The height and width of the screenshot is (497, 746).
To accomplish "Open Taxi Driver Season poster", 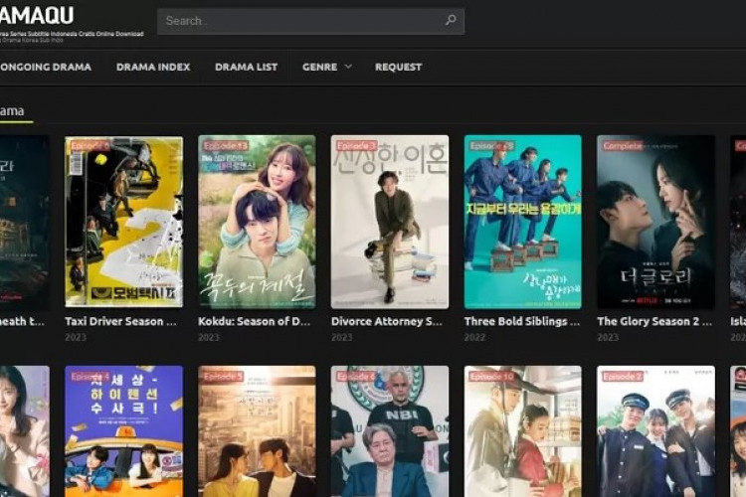I will pos(123,222).
